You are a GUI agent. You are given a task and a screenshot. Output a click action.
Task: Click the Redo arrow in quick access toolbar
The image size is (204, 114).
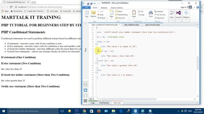tap(98, 3)
